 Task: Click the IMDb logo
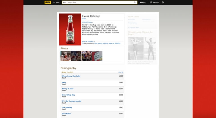point(48,2)
